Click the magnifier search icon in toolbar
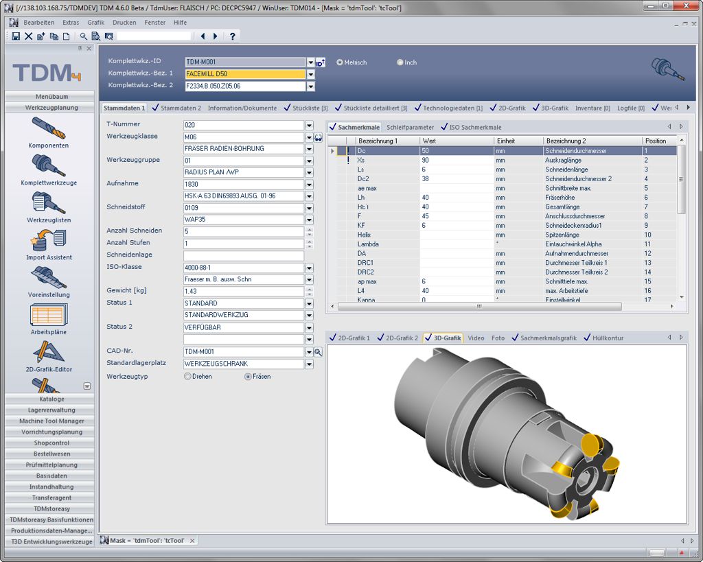The image size is (703, 562). [x=83, y=36]
